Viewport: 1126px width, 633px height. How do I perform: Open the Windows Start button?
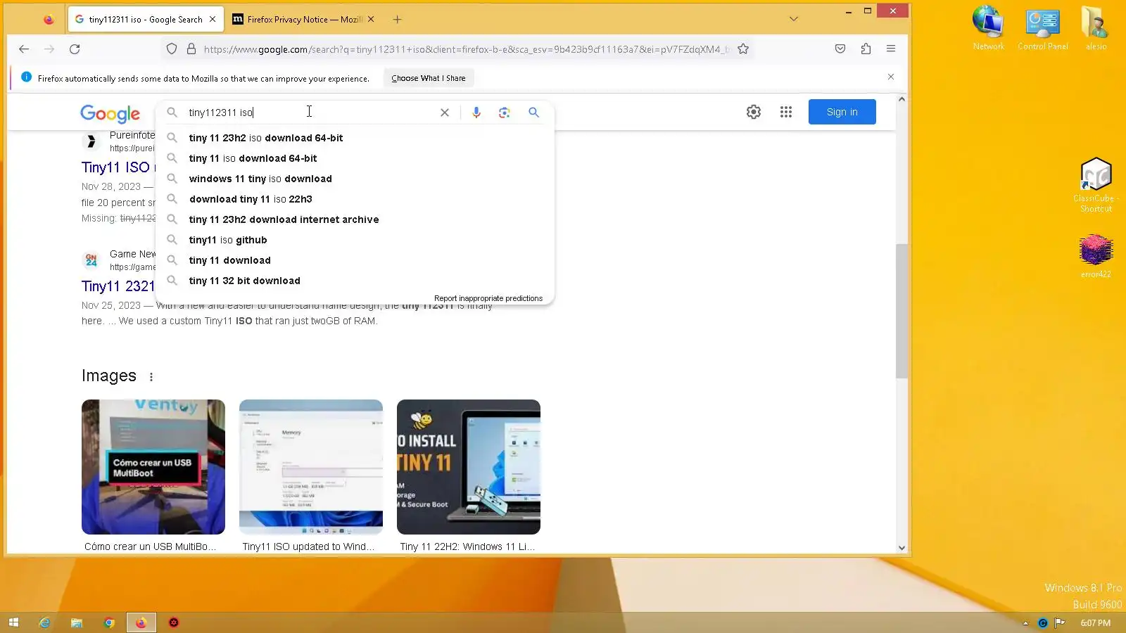point(13,622)
